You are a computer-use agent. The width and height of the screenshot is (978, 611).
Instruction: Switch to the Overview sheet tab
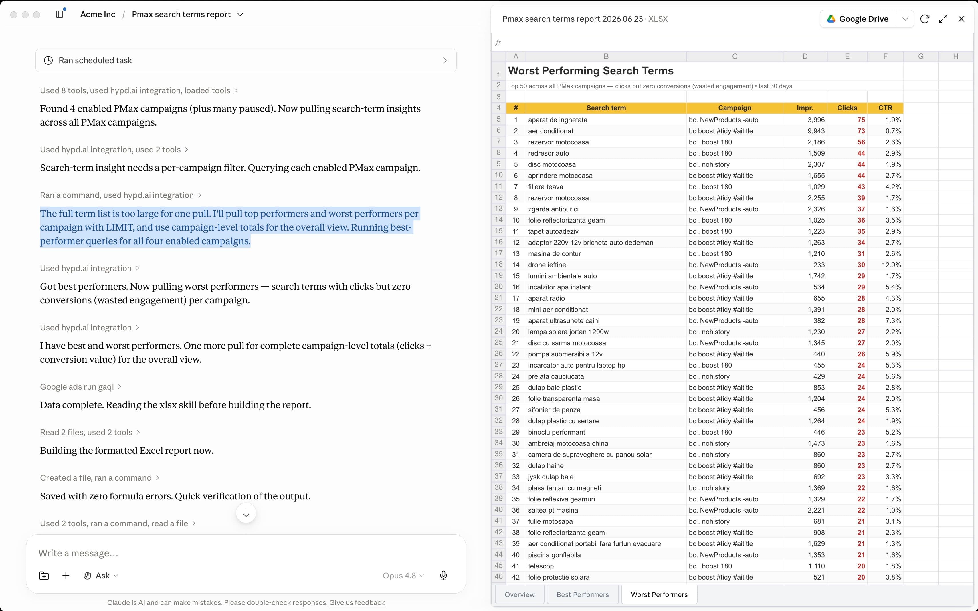tap(519, 594)
